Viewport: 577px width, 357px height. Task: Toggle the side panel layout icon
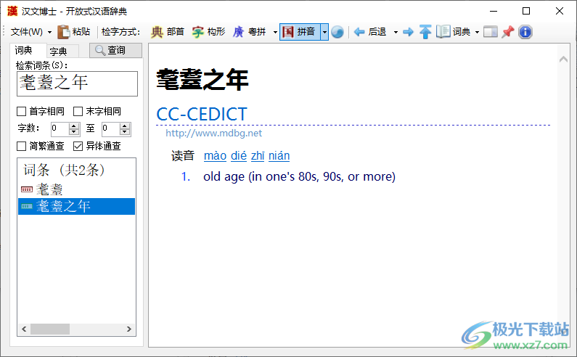coord(490,32)
